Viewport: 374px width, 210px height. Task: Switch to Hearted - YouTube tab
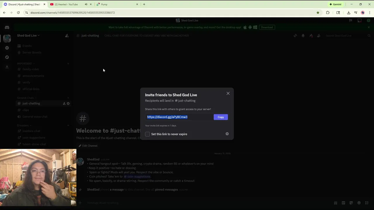click(67, 4)
